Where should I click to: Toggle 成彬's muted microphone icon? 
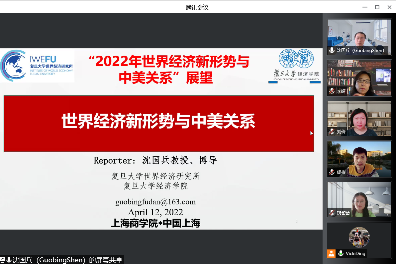point(331,172)
